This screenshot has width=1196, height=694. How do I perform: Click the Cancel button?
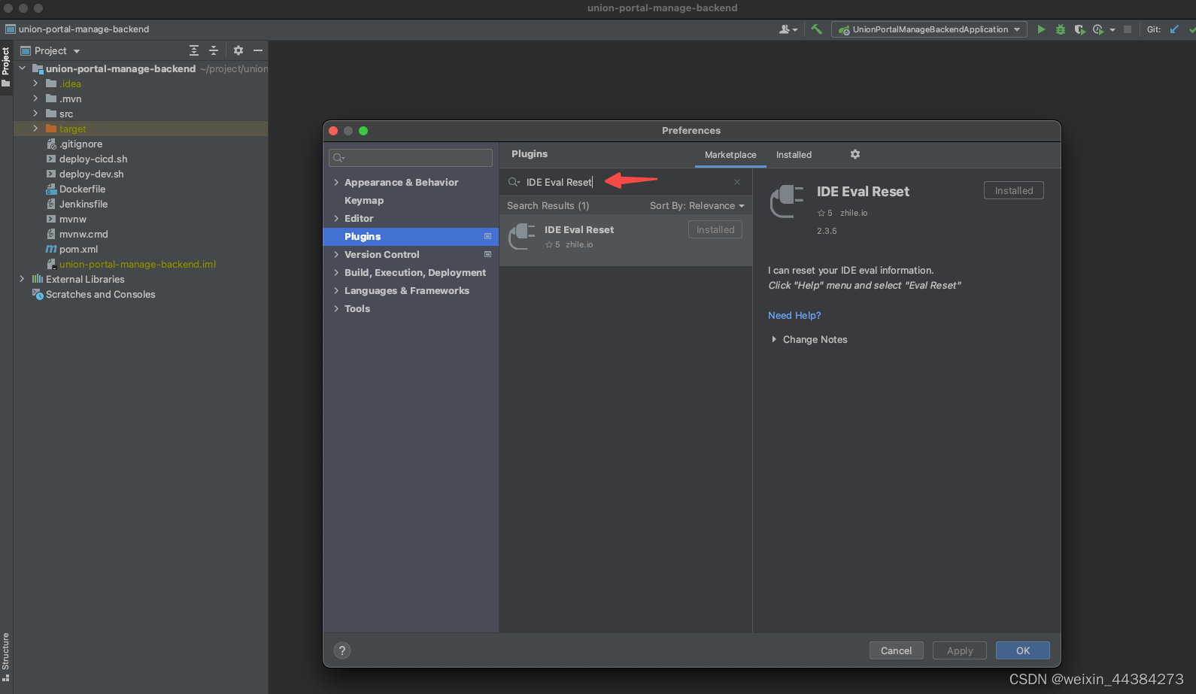(896, 651)
